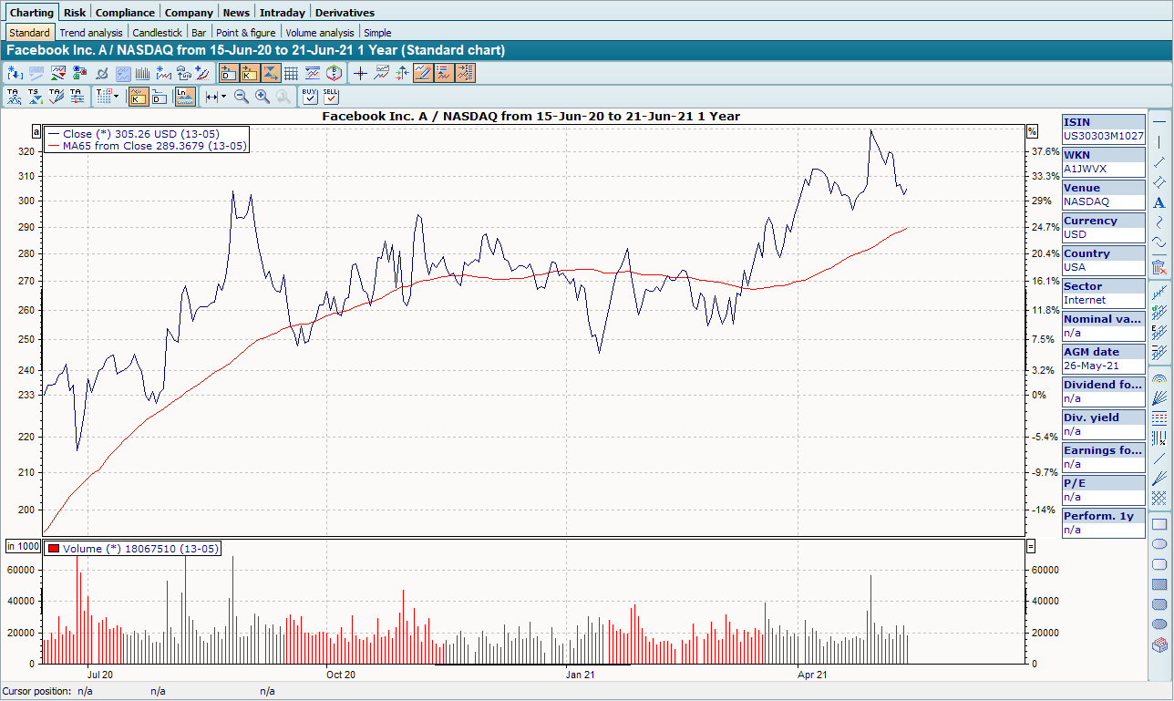The width and height of the screenshot is (1174, 701).
Task: Open the grid settings dropdown arrow
Action: coord(116,96)
